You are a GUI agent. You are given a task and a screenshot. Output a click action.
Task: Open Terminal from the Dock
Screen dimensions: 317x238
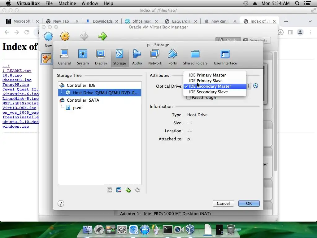click(167, 230)
